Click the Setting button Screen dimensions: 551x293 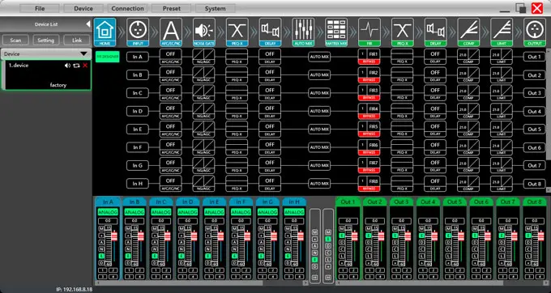[x=46, y=40]
